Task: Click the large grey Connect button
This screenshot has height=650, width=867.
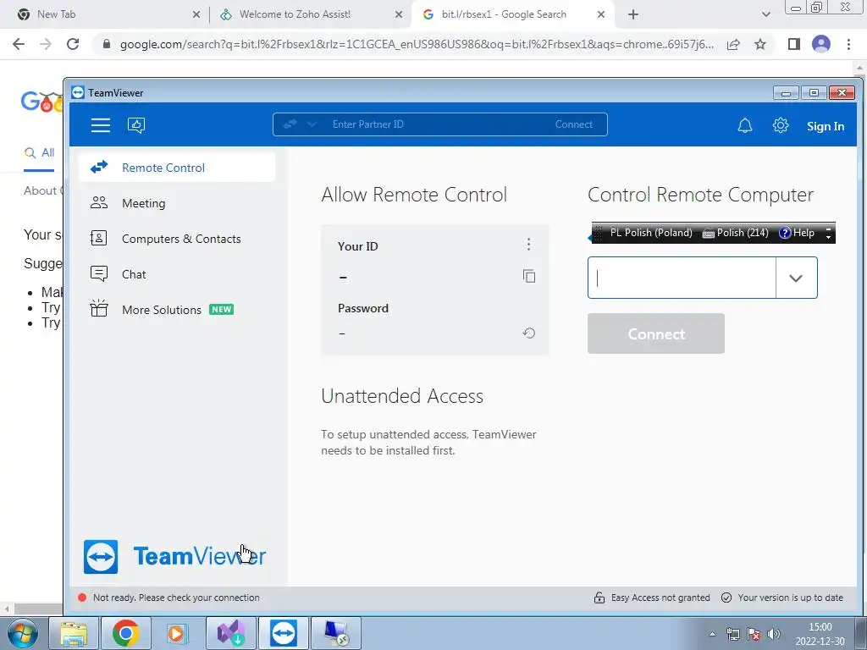Action: pos(656,333)
